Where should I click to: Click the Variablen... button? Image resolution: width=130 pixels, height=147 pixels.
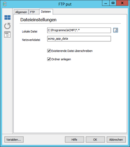(14, 139)
